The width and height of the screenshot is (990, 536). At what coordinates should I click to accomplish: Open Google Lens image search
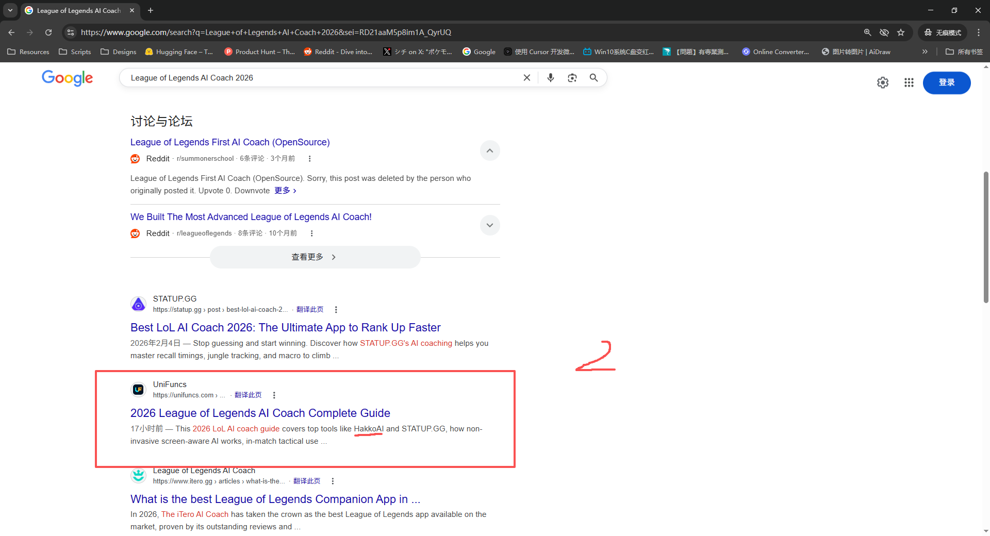pos(572,78)
